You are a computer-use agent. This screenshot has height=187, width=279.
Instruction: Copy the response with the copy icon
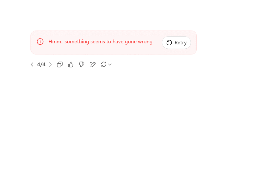coord(60,64)
